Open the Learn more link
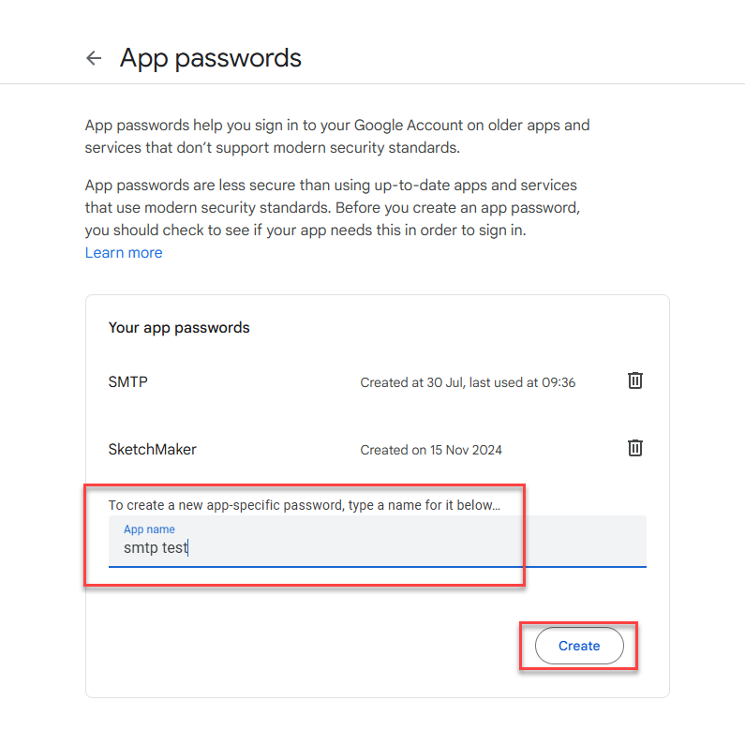 (x=124, y=253)
